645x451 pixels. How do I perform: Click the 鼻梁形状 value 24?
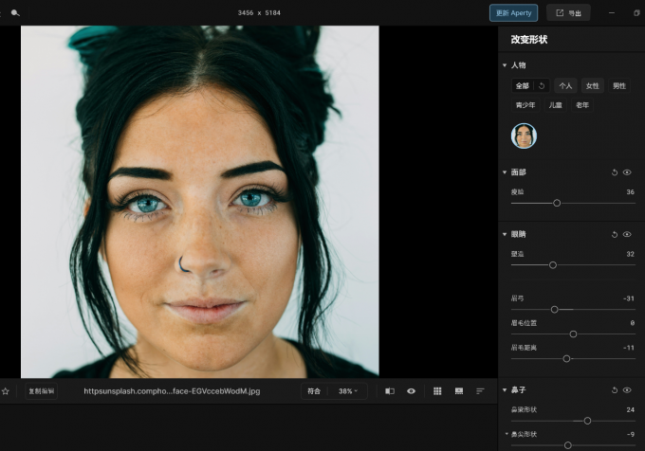coord(630,409)
